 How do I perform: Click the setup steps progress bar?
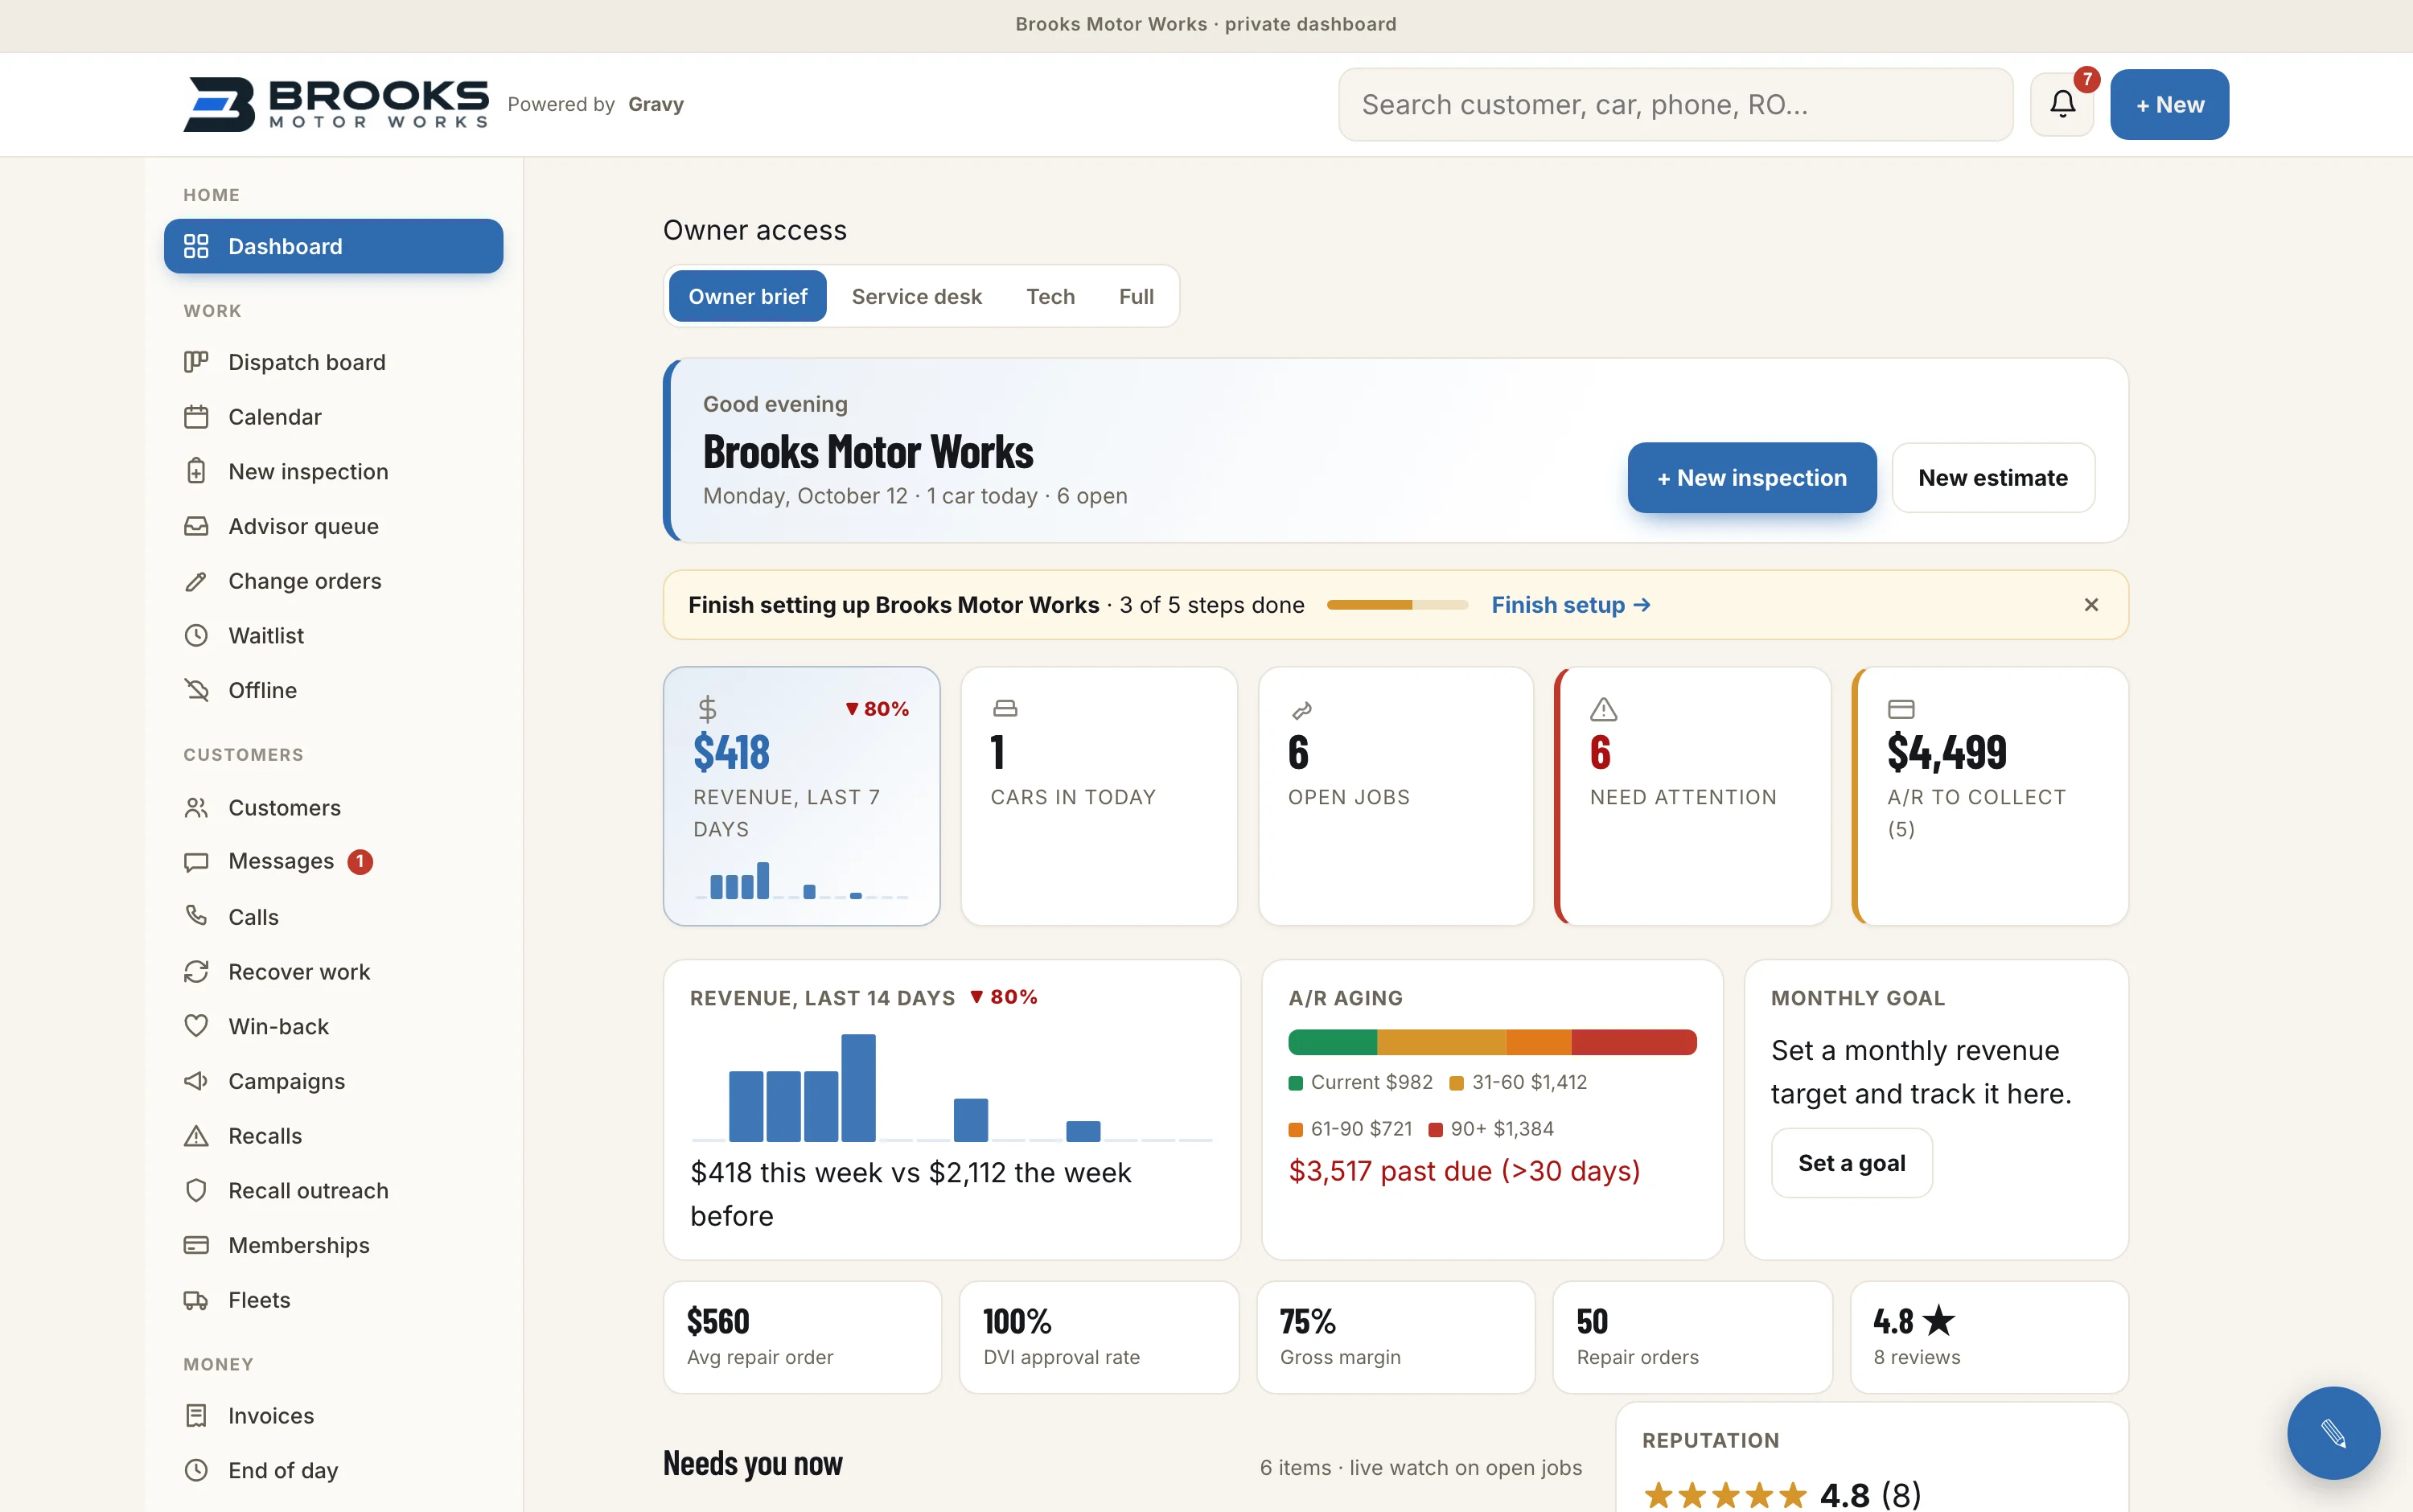(x=1397, y=605)
